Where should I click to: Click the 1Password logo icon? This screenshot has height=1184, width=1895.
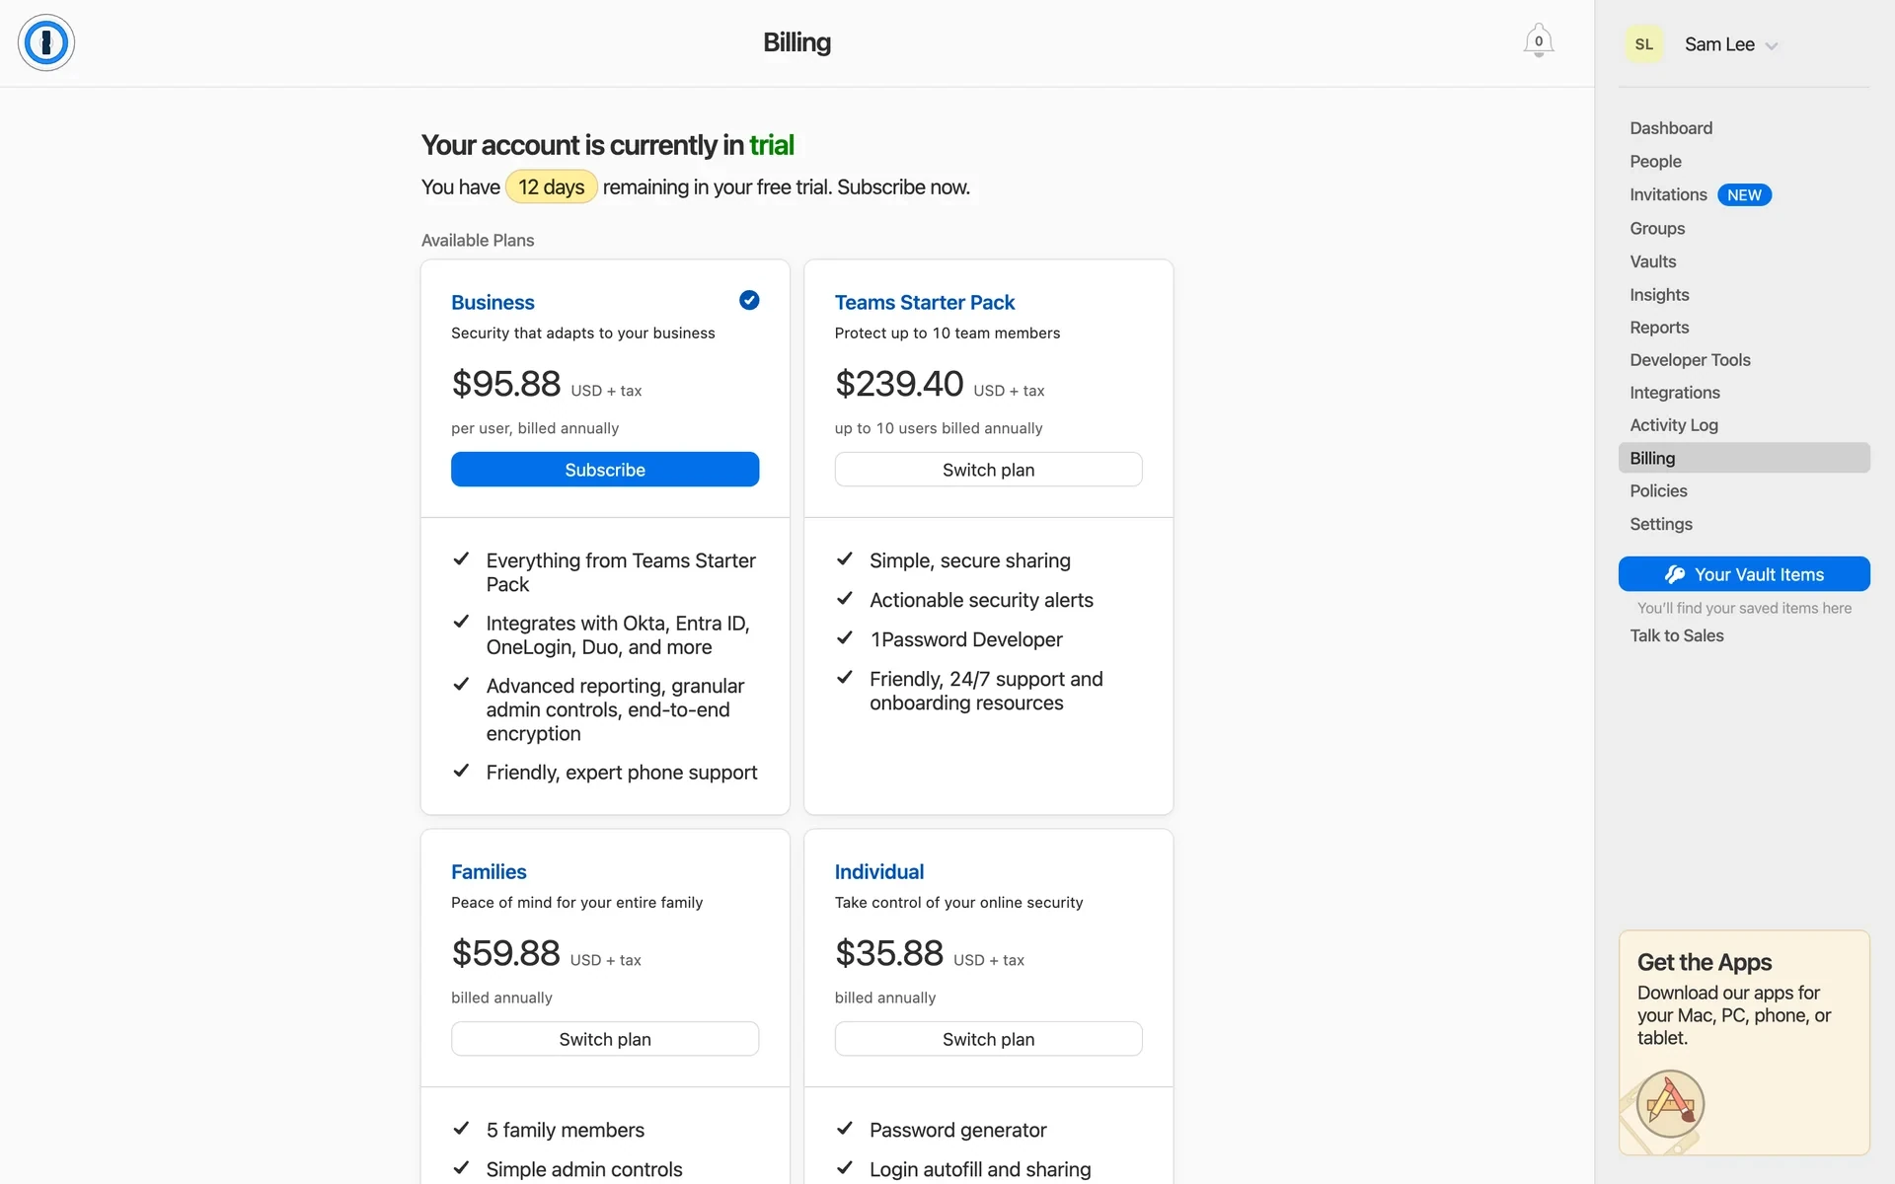(x=46, y=42)
